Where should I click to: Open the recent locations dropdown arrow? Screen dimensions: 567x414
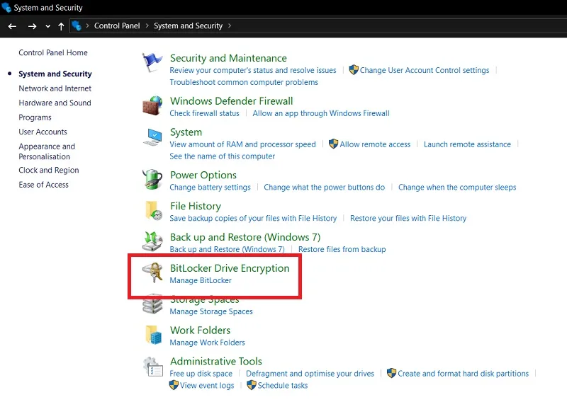tap(48, 26)
